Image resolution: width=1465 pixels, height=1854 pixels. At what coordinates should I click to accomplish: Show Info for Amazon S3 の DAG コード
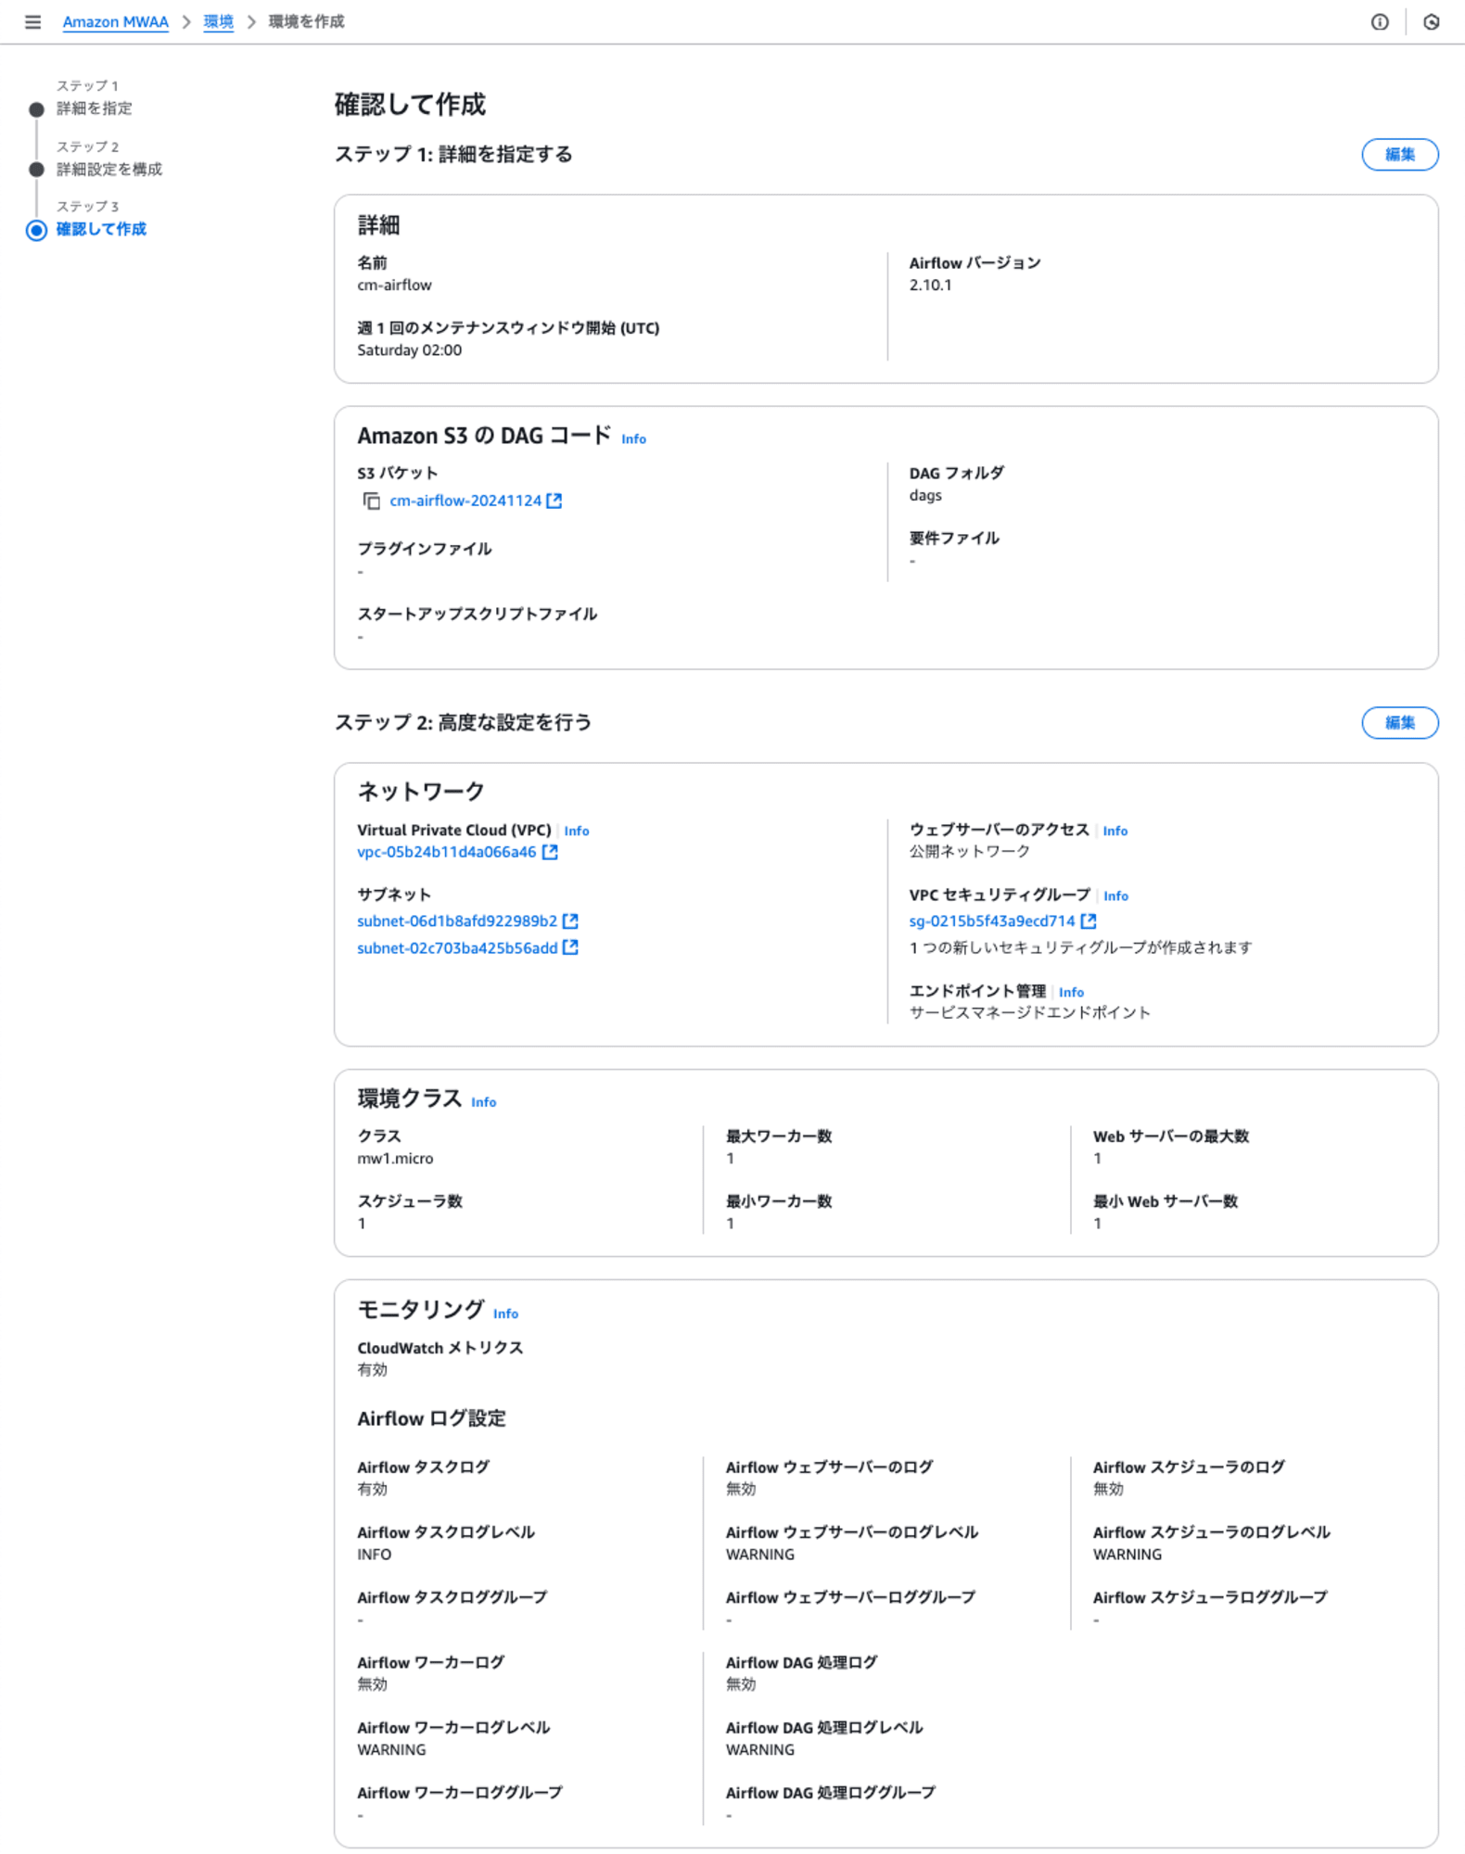point(633,438)
